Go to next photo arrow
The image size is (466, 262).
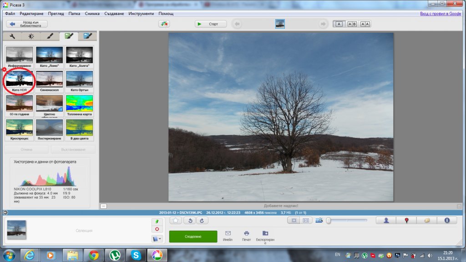[x=323, y=24]
